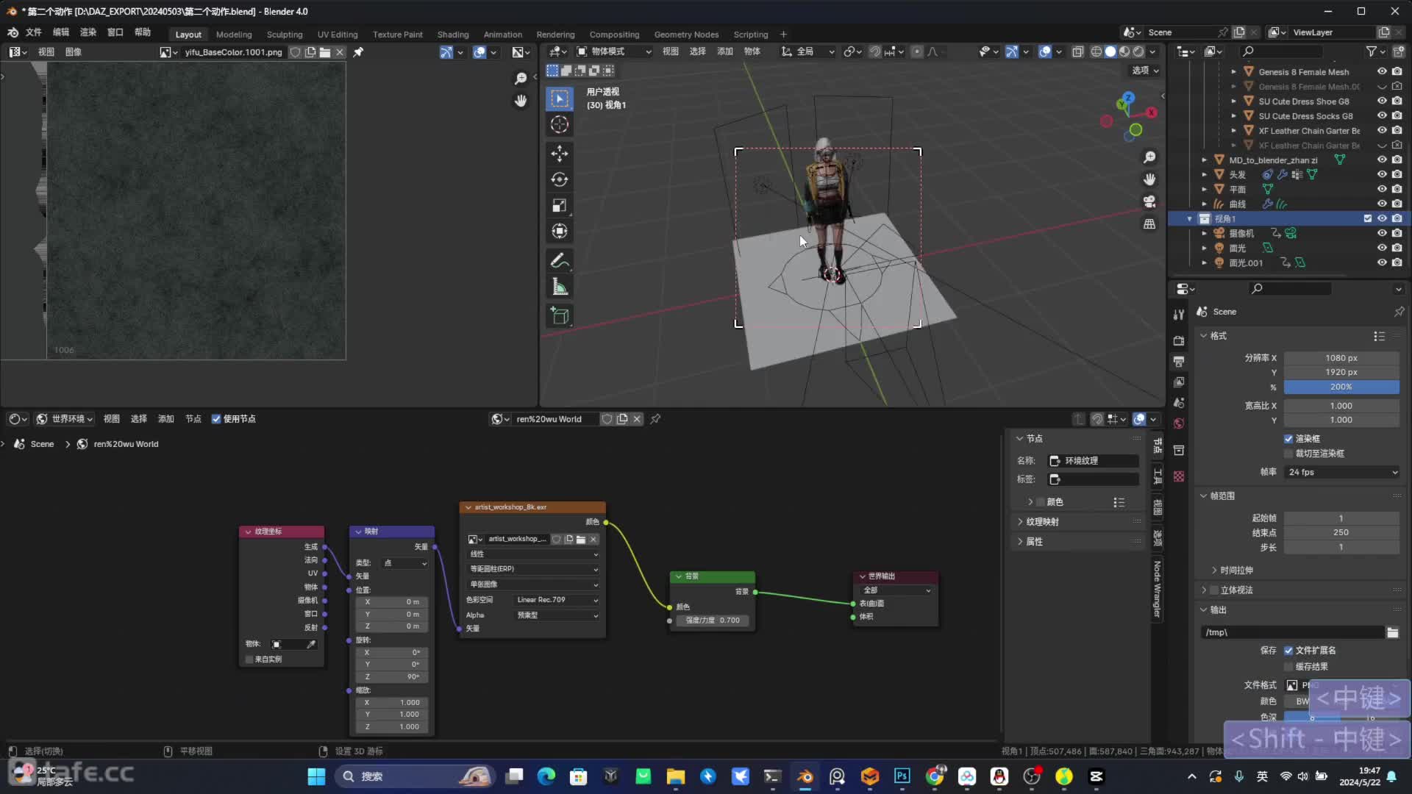
Task: Pin the image in image editor
Action: 358,52
